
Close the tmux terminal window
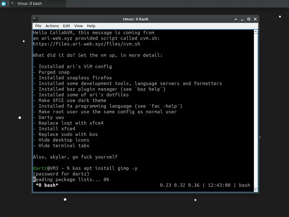pos(255,19)
